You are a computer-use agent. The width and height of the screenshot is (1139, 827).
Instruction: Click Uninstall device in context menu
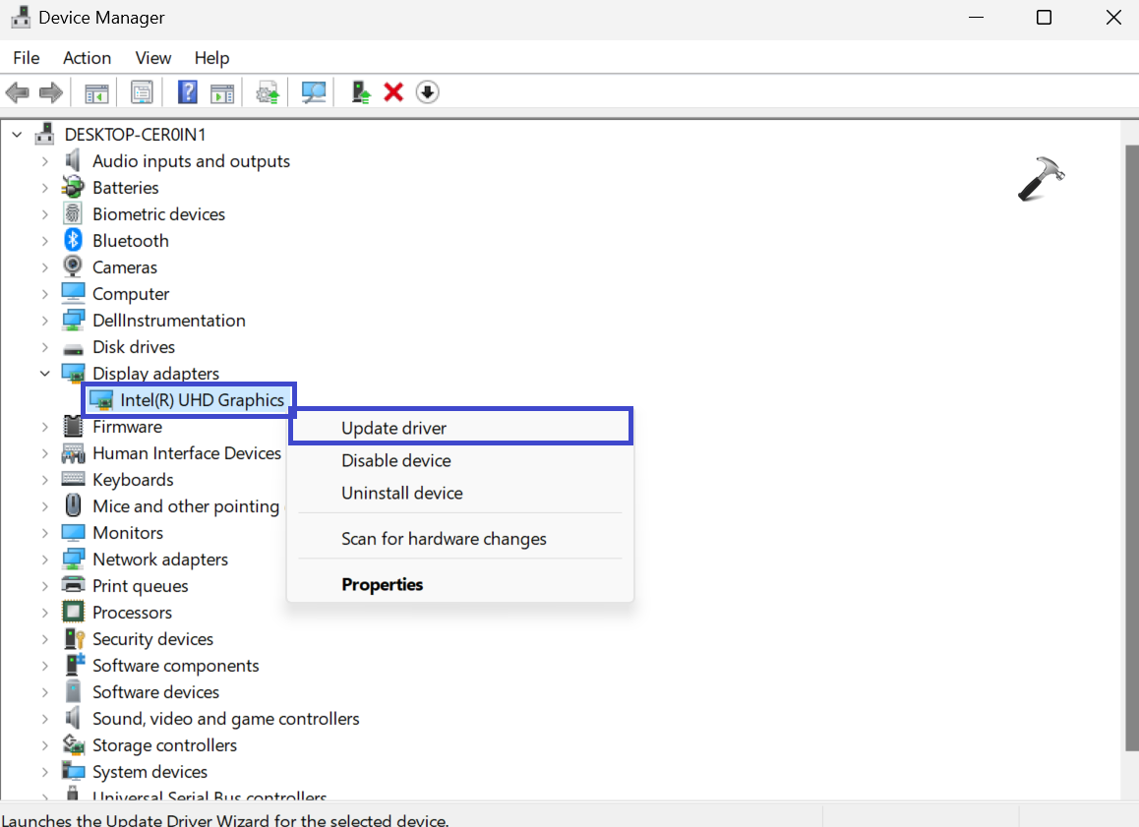pyautogui.click(x=401, y=493)
